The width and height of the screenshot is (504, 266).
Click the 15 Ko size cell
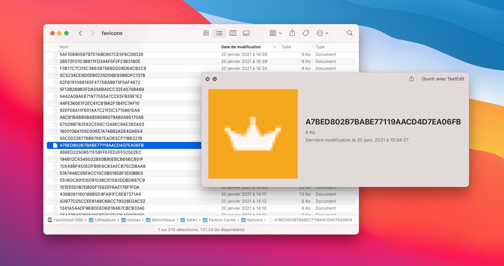tap(305, 194)
